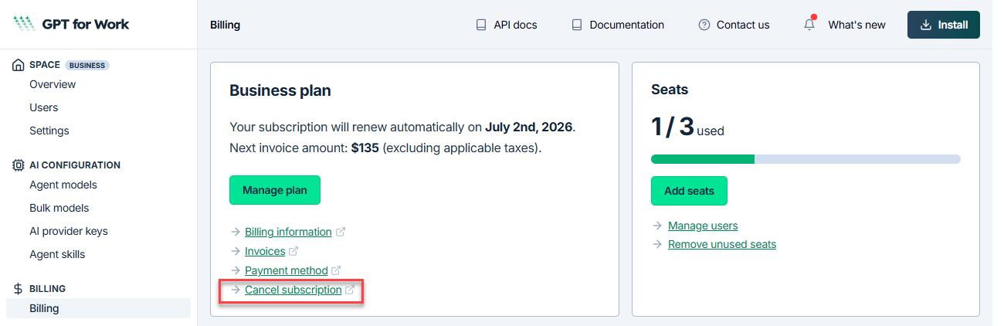
Task: Click the Manage plan button
Action: coord(275,190)
